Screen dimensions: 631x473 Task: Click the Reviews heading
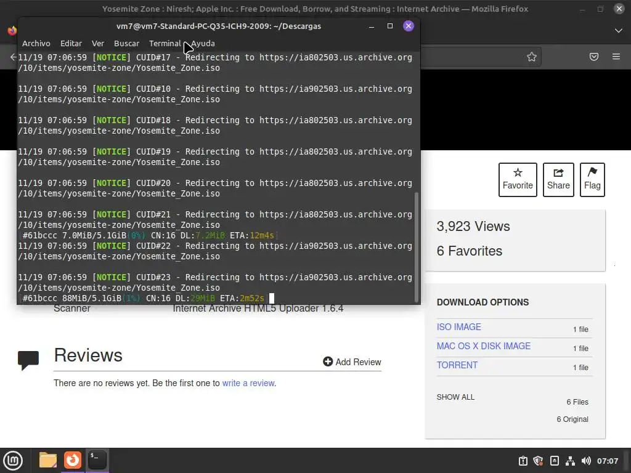88,355
